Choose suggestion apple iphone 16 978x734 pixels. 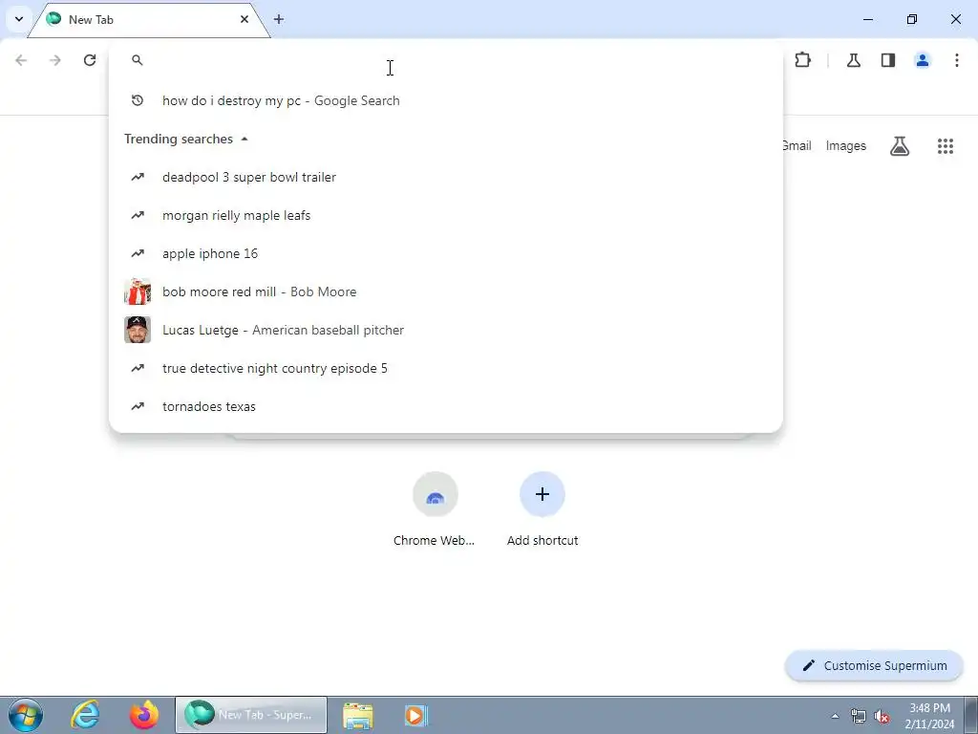(445, 253)
